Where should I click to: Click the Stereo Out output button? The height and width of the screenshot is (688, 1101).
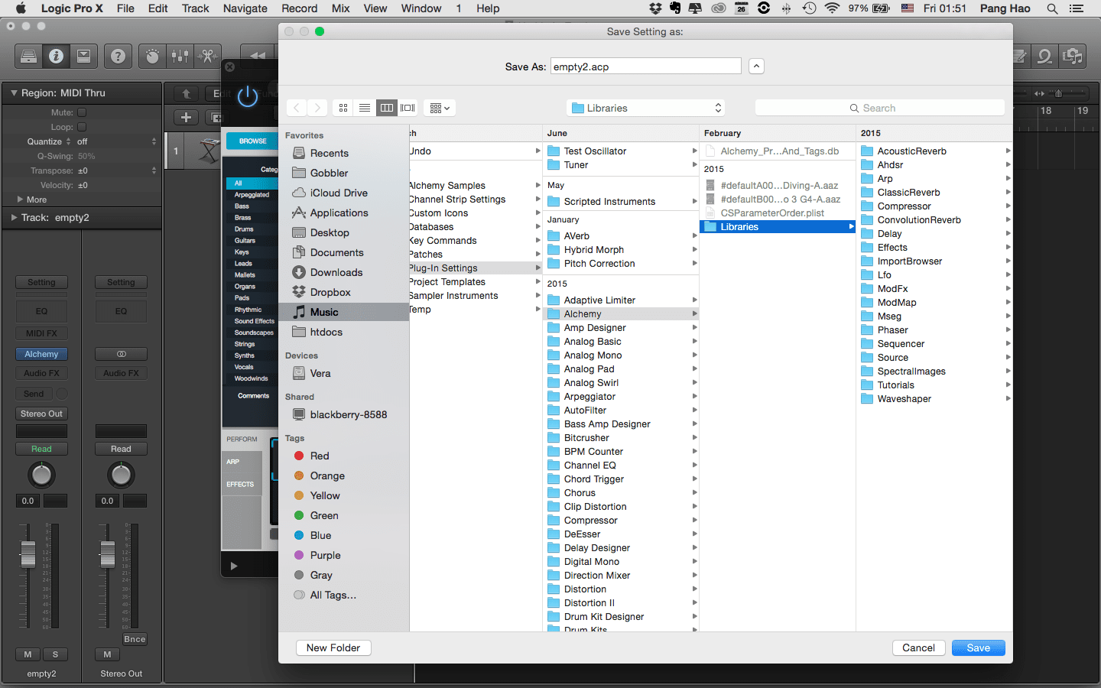(x=41, y=414)
